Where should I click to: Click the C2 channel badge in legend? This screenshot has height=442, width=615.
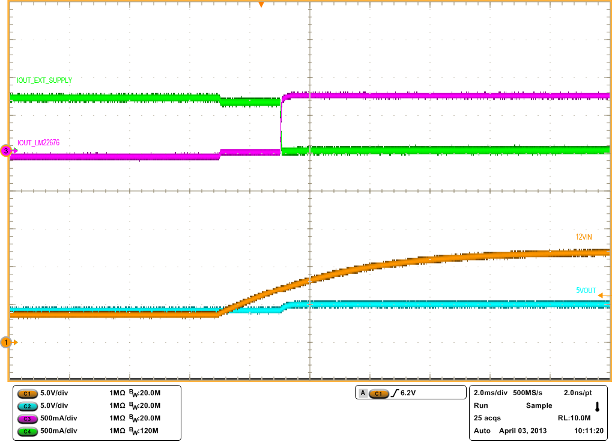tap(27, 407)
